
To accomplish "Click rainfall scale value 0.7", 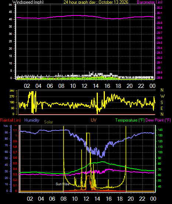I will pos(15,152).
